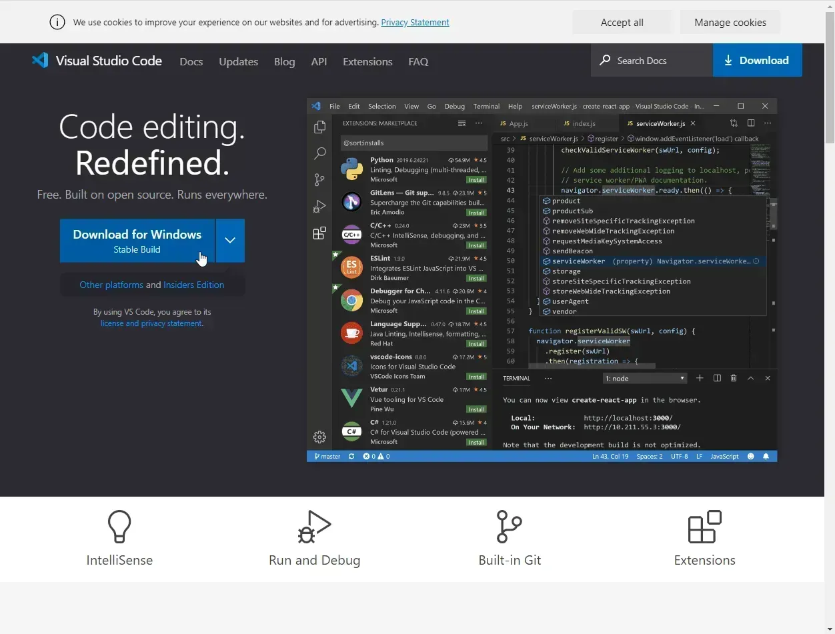Open the Blog navigation item
835x634 pixels.
284,61
